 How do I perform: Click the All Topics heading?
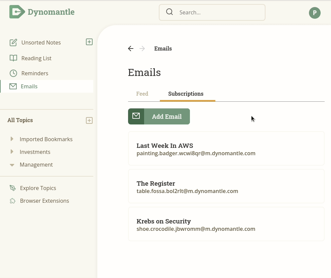point(20,120)
